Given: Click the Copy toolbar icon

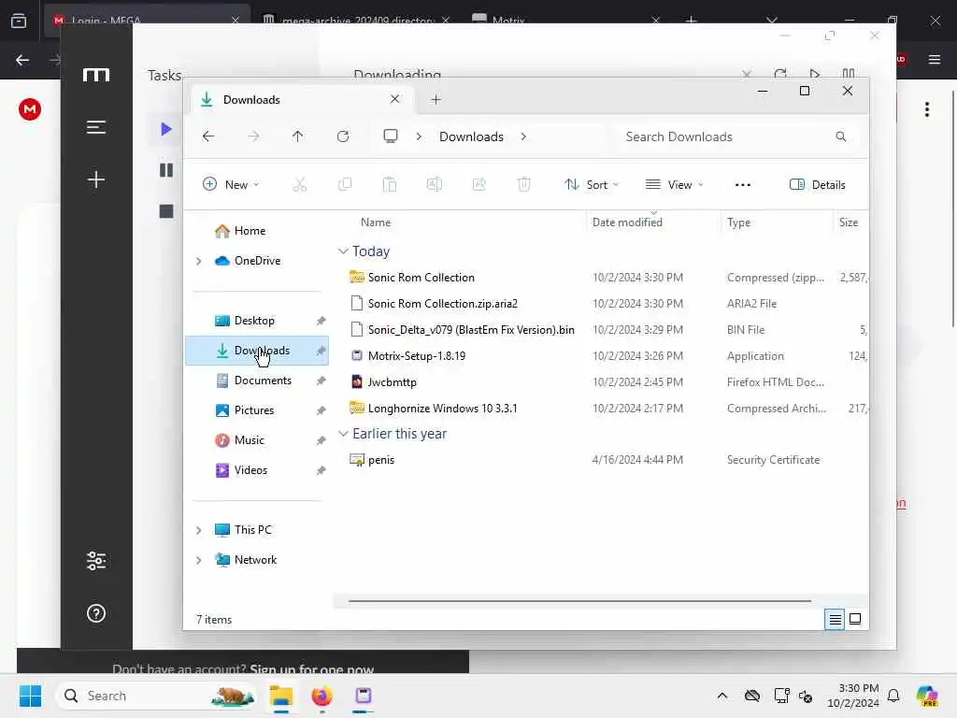Looking at the screenshot, I should (x=345, y=184).
